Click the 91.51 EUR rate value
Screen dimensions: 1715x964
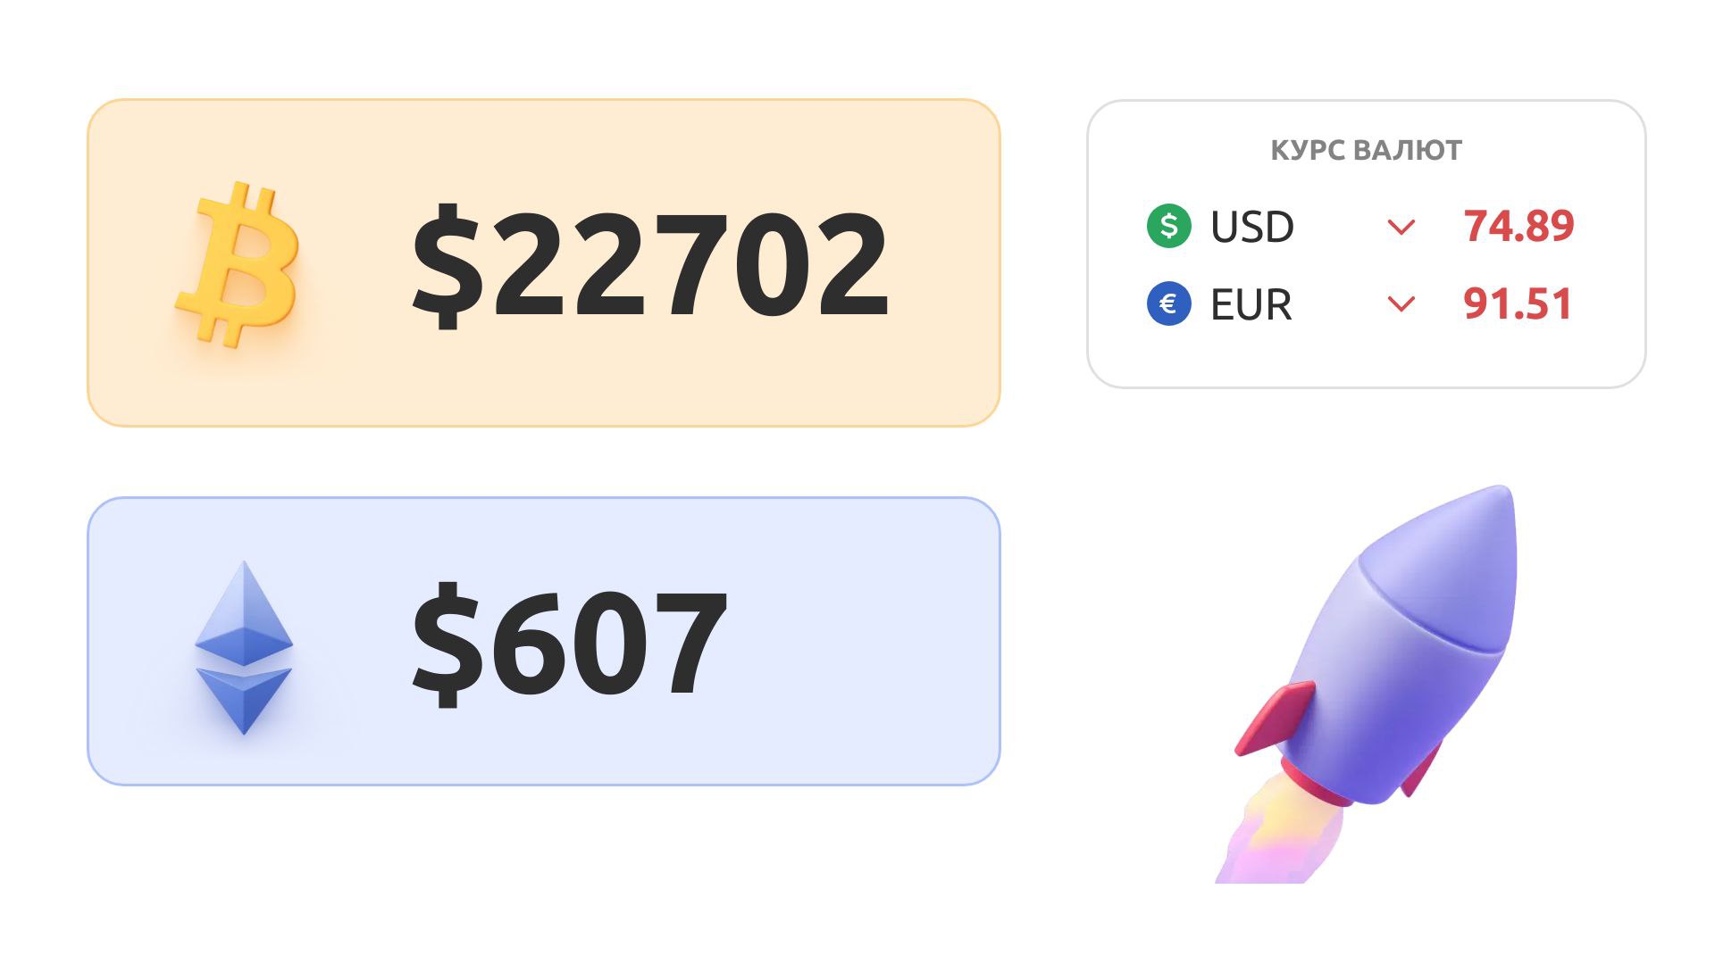1518,303
